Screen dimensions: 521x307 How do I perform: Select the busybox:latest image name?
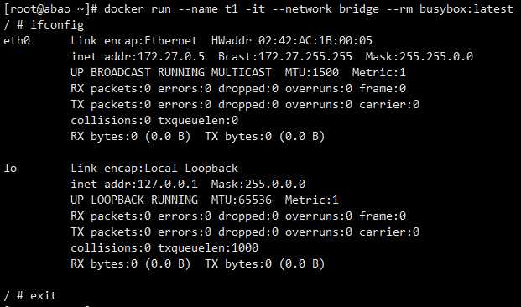click(x=466, y=9)
